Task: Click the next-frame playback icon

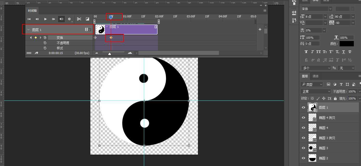Action: [53, 19]
